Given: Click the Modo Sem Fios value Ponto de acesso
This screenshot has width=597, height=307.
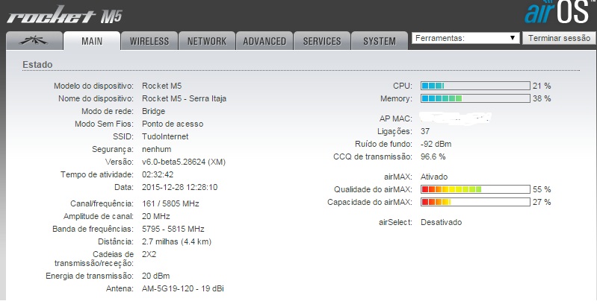Looking at the screenshot, I should tap(173, 124).
